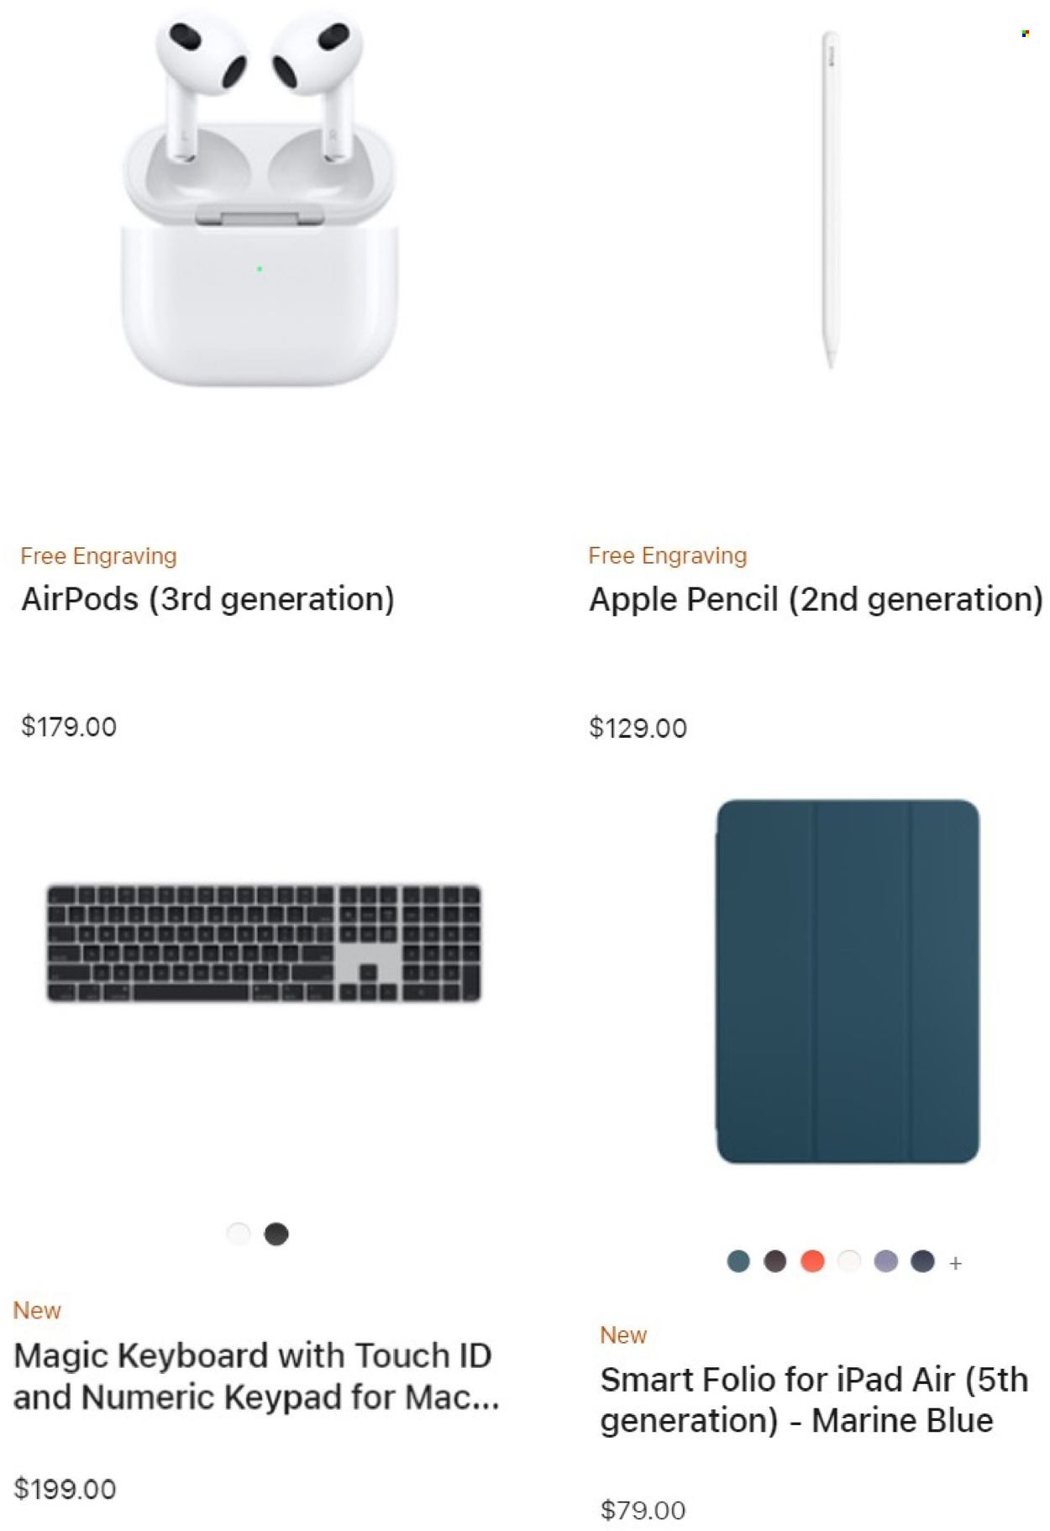
Task: Pick the white Smart Folio color swatch
Action: (x=849, y=1261)
